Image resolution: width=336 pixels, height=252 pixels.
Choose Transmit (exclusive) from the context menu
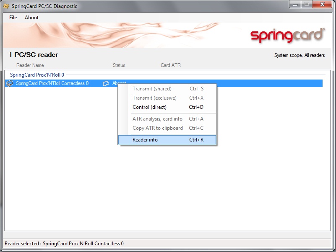[x=167, y=98]
